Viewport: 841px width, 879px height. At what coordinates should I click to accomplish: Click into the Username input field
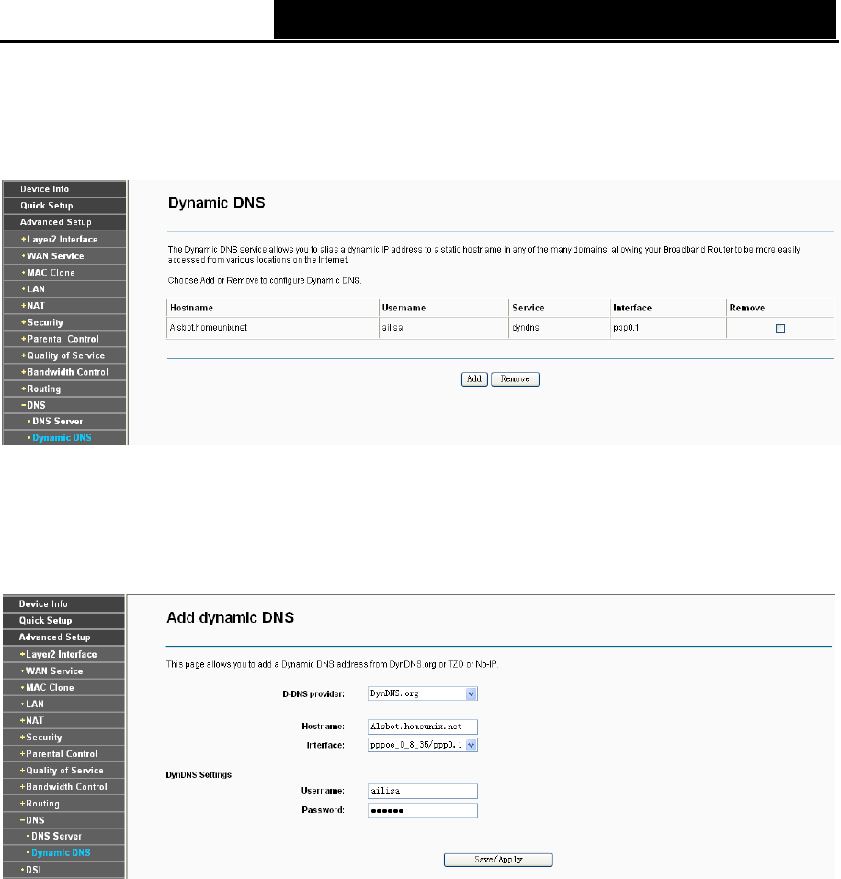click(x=423, y=791)
